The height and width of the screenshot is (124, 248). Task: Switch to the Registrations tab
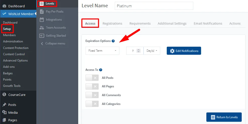[x=113, y=23]
